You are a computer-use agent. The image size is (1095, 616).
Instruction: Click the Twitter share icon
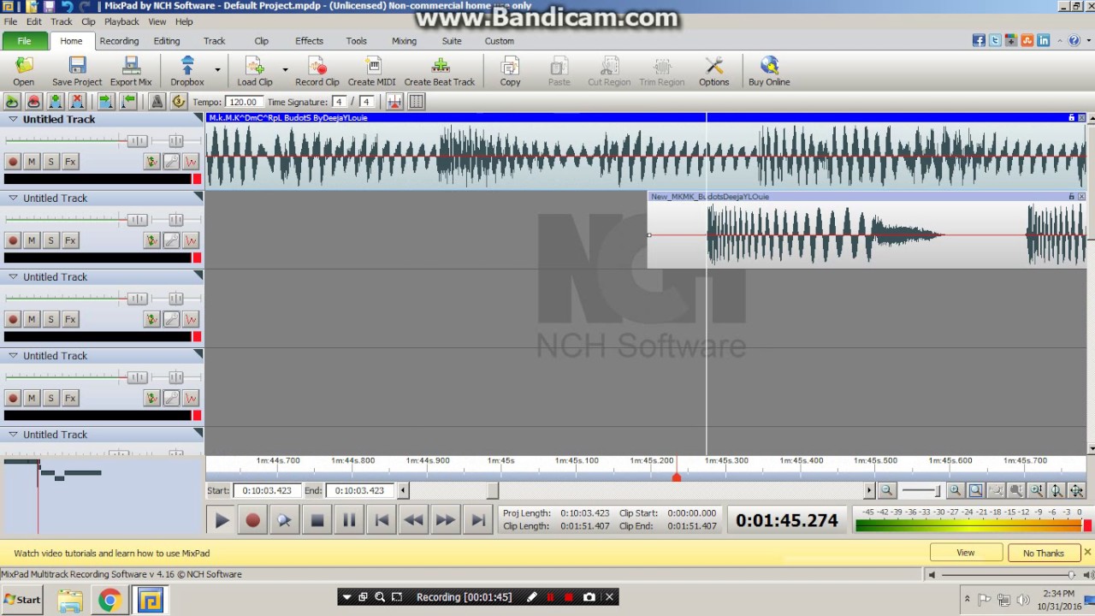pos(995,40)
